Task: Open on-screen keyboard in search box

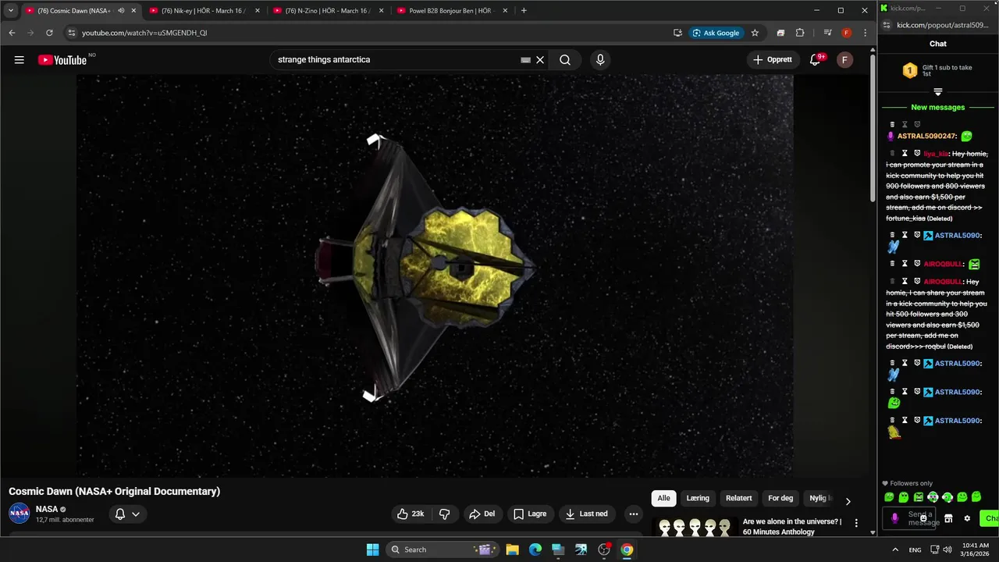Action: pyautogui.click(x=525, y=60)
